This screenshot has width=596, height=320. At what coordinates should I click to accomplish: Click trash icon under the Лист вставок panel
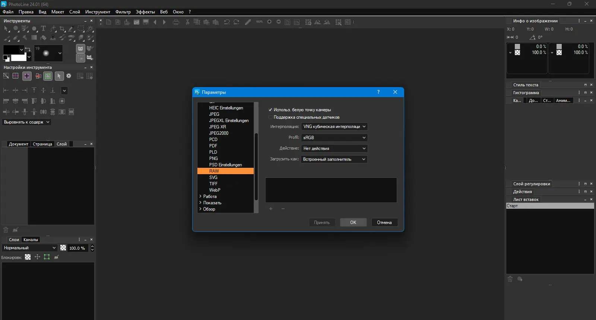[510, 279]
